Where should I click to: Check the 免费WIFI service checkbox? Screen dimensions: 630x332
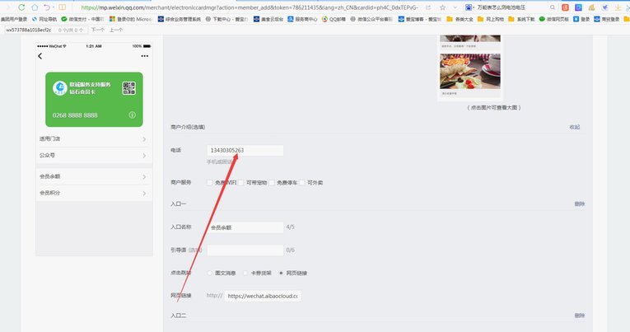click(210, 183)
